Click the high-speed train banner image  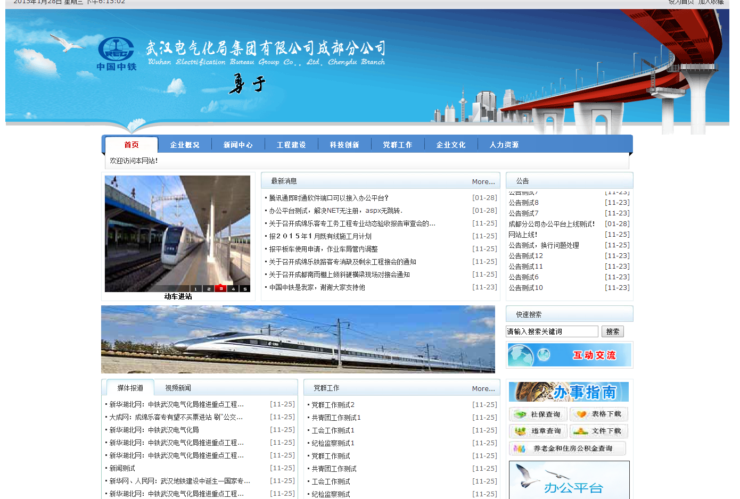(x=298, y=339)
